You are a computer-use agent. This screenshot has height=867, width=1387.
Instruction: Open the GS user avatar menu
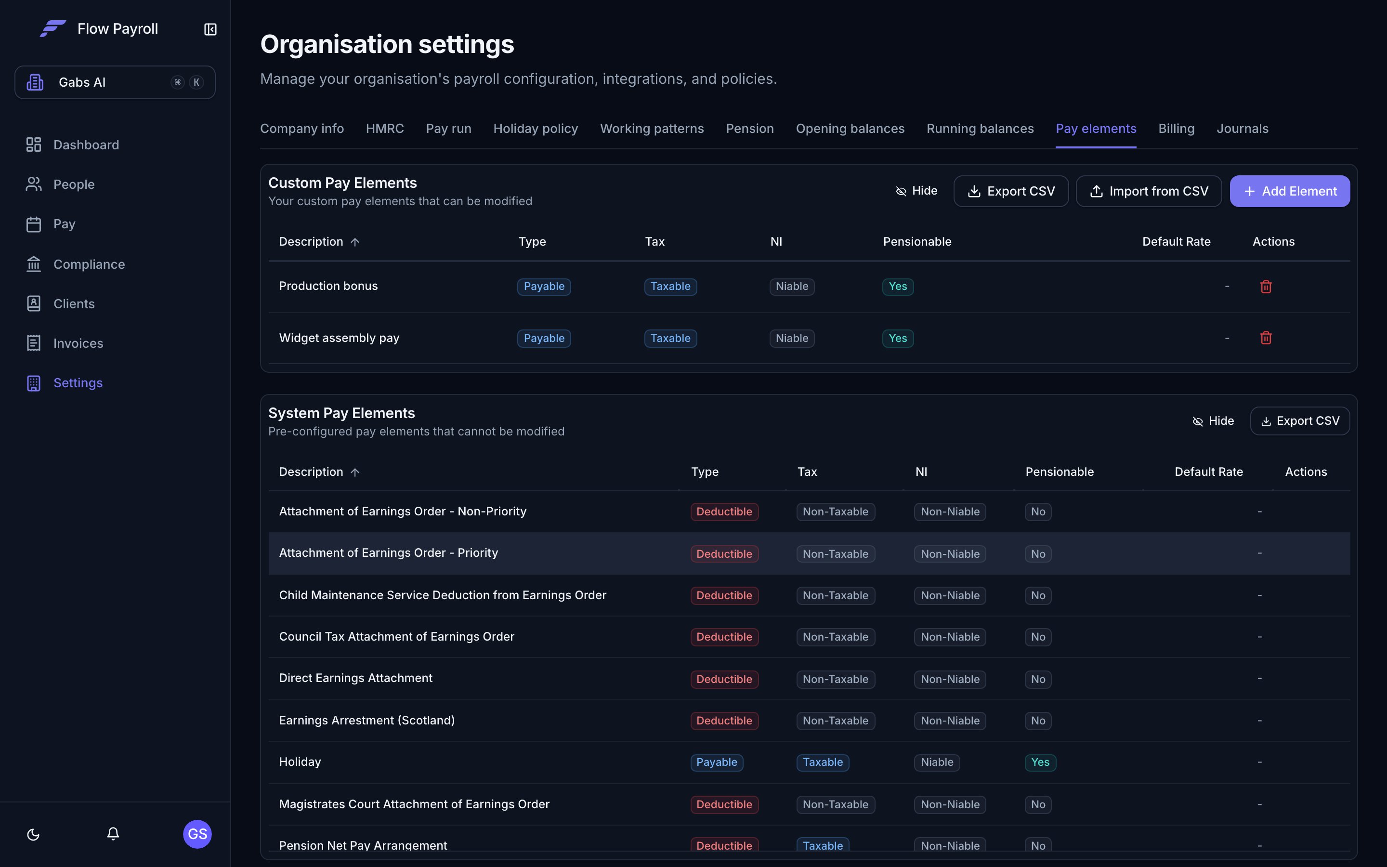coord(197,834)
